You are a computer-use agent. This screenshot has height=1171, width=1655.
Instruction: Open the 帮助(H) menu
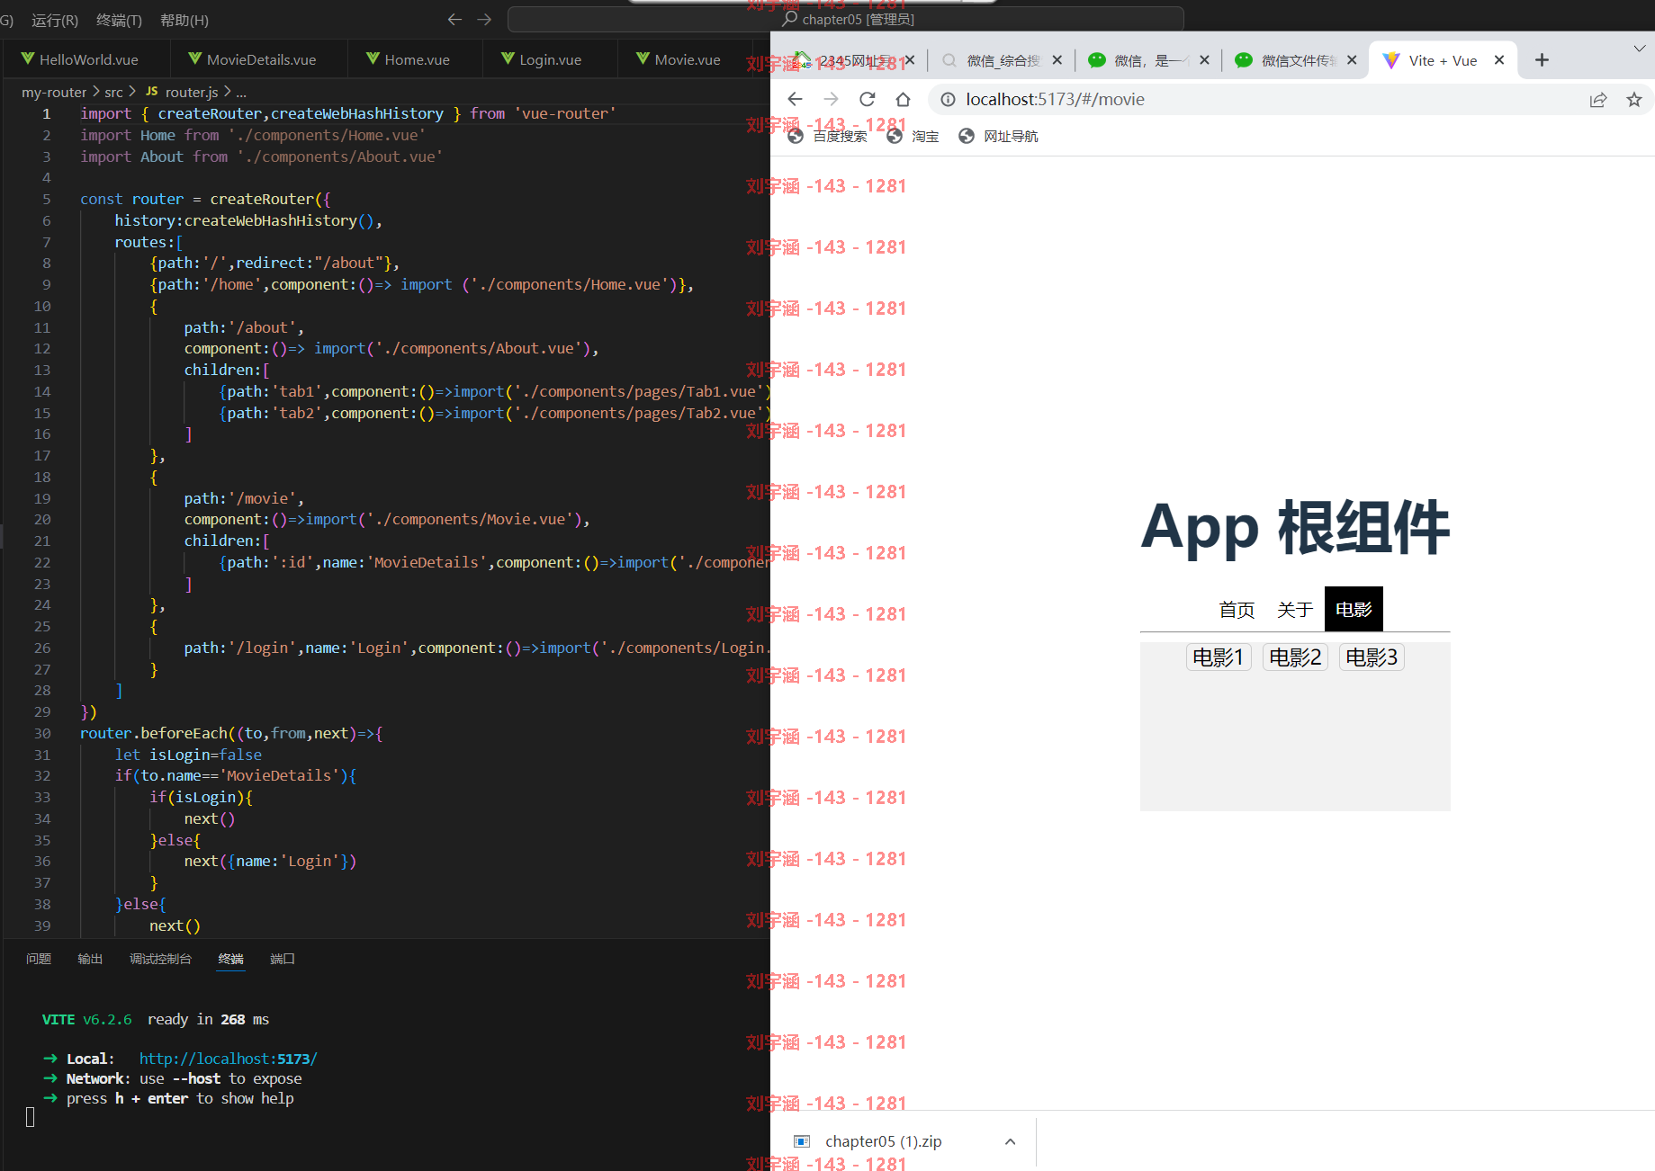[x=184, y=20]
